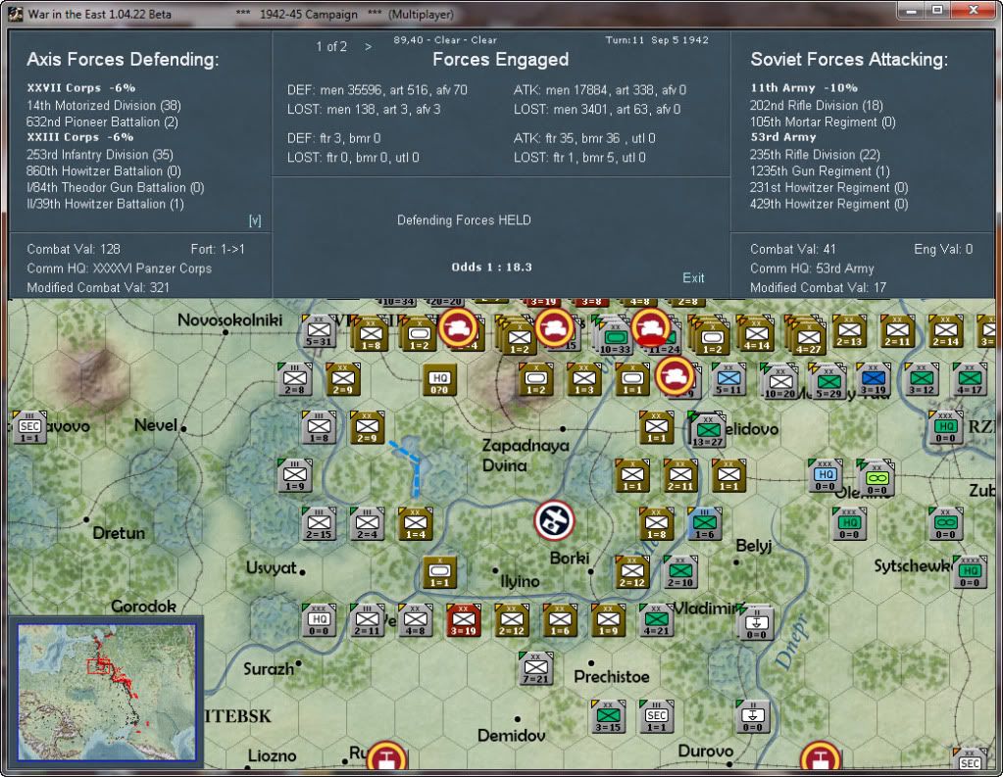1003x777 pixels.
Task: Select the olive 1=3 division counter
Action: pyautogui.click(x=583, y=380)
